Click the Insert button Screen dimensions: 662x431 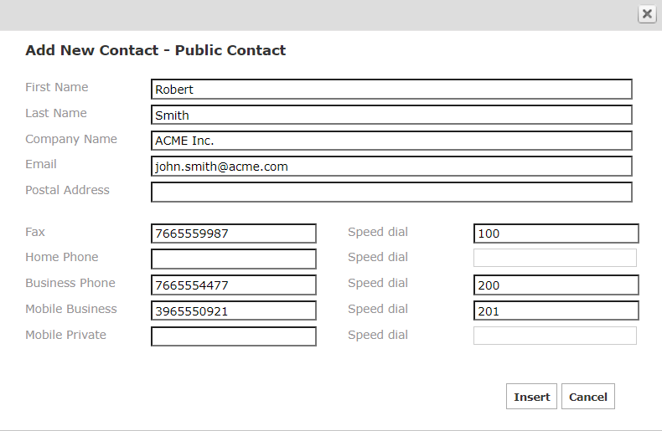point(531,397)
